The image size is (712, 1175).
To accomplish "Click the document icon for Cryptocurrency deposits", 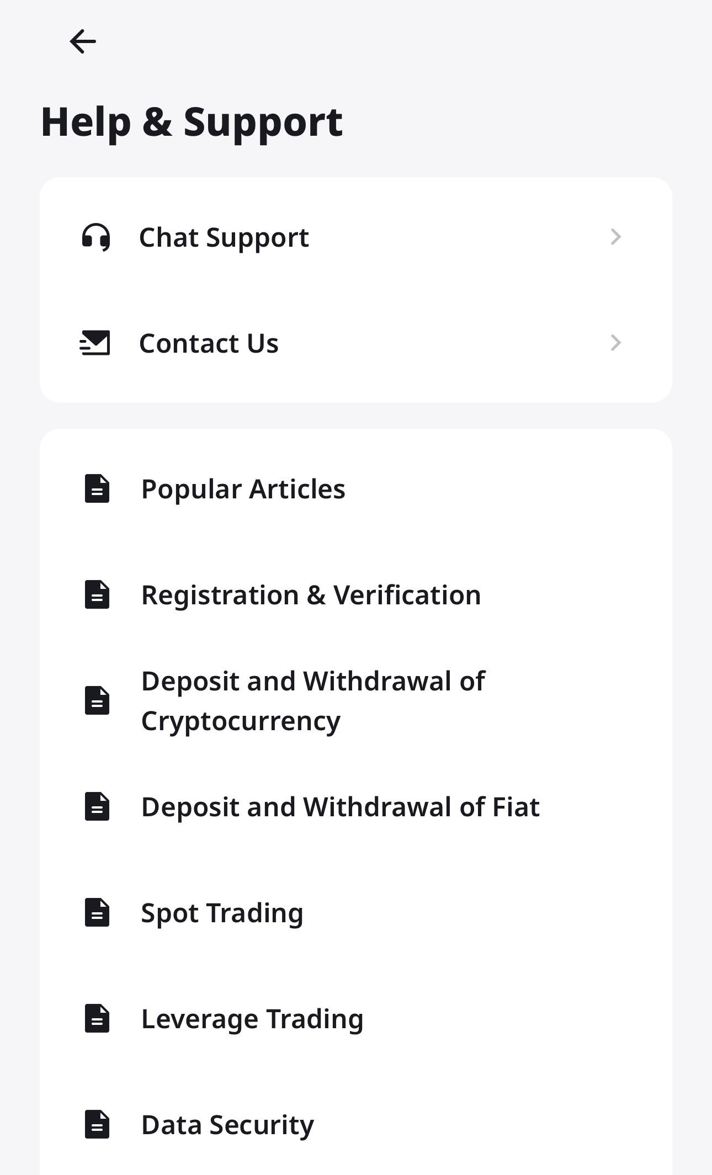I will click(97, 700).
